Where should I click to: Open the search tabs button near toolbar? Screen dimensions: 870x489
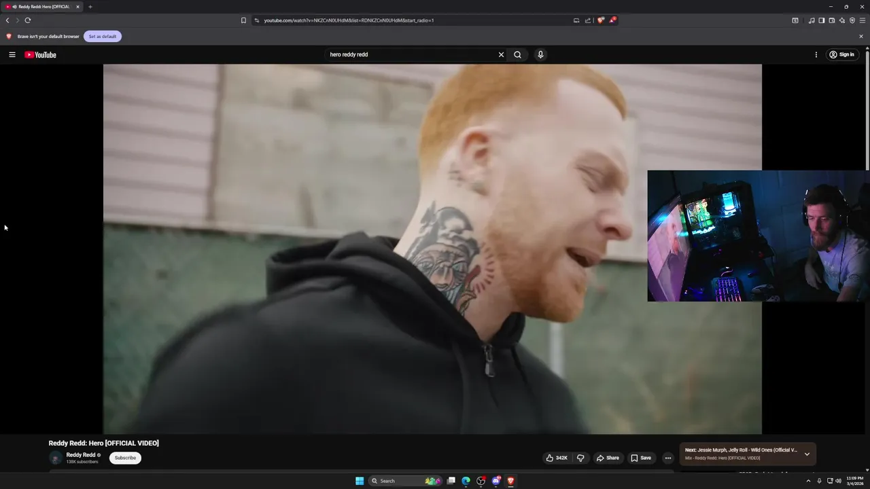[x=795, y=20]
